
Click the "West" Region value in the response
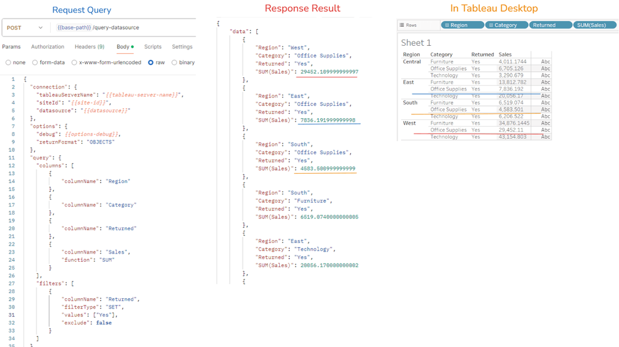click(298, 47)
